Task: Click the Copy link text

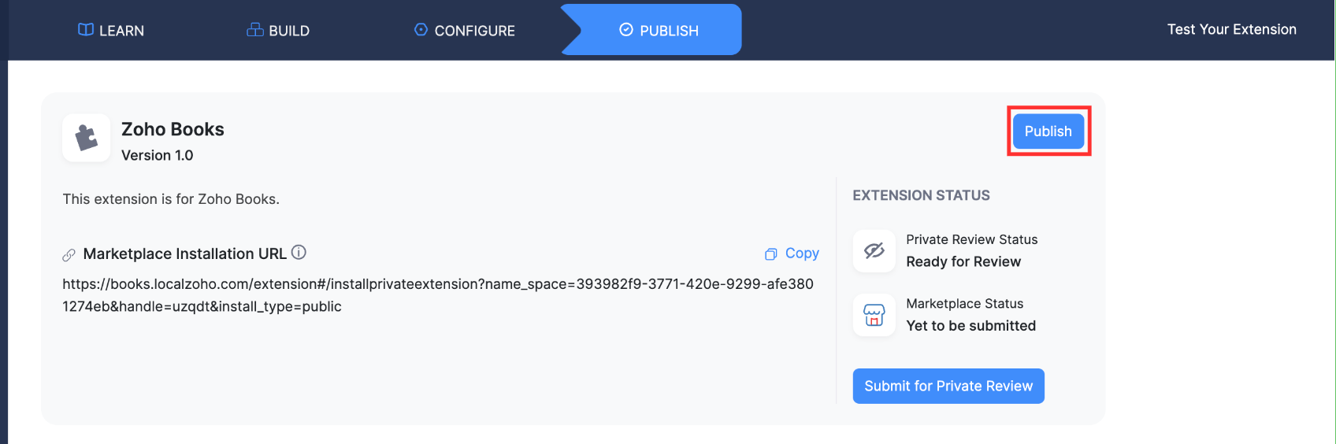Action: pyautogui.click(x=802, y=253)
